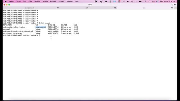This screenshot has width=180, height=101.
Task: Click the 28.8MB size value
Action: point(76,33)
